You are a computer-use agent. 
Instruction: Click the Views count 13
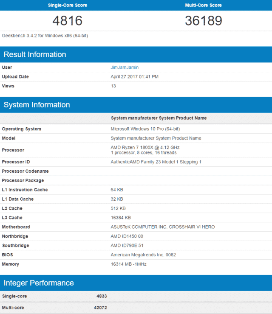(x=113, y=86)
